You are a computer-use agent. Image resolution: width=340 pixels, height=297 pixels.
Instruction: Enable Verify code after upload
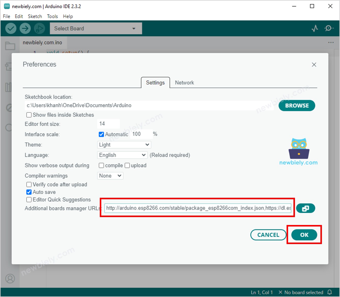click(x=29, y=184)
